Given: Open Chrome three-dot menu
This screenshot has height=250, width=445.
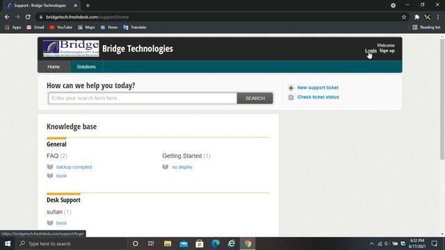Looking at the screenshot, I should click(438, 17).
